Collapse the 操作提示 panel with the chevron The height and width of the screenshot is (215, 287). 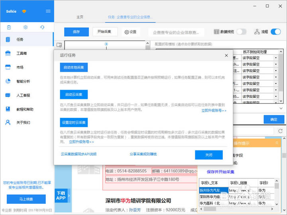pos(277,143)
